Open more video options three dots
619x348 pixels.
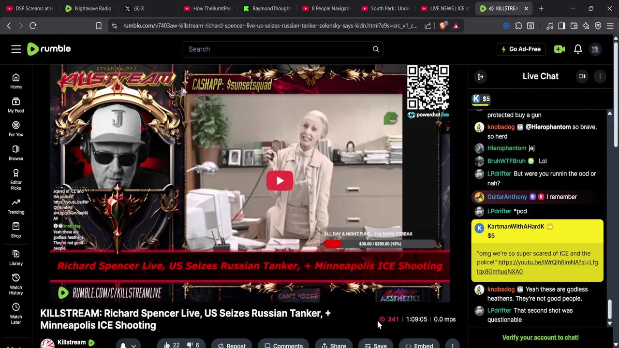click(x=452, y=345)
